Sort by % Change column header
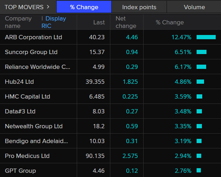 [170, 22]
